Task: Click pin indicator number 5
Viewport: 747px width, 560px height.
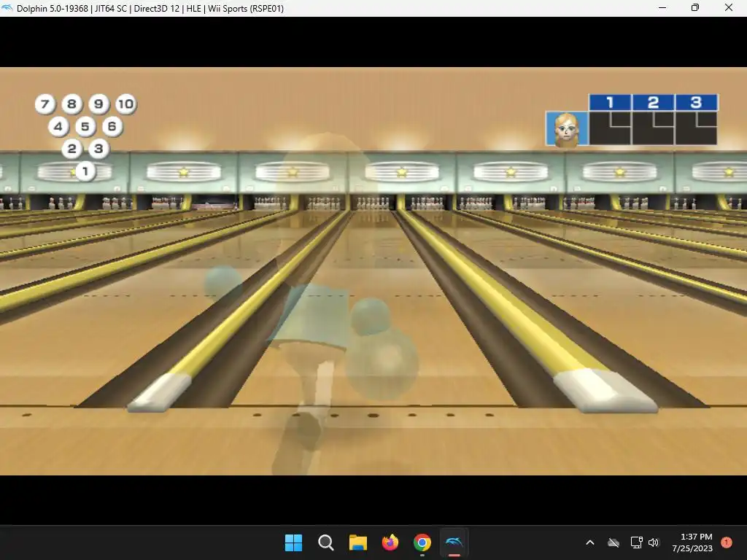Action: (x=85, y=127)
